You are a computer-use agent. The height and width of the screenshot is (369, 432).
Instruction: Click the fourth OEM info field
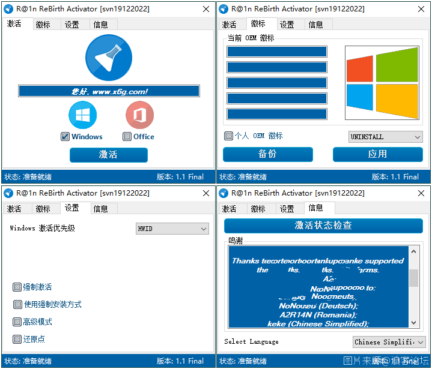[277, 98]
